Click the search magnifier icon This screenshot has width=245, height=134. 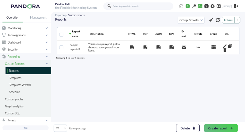109,6
